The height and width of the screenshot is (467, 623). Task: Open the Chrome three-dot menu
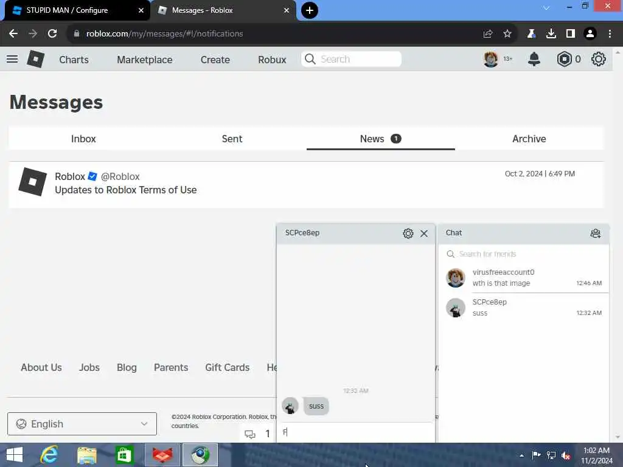[x=610, y=34]
